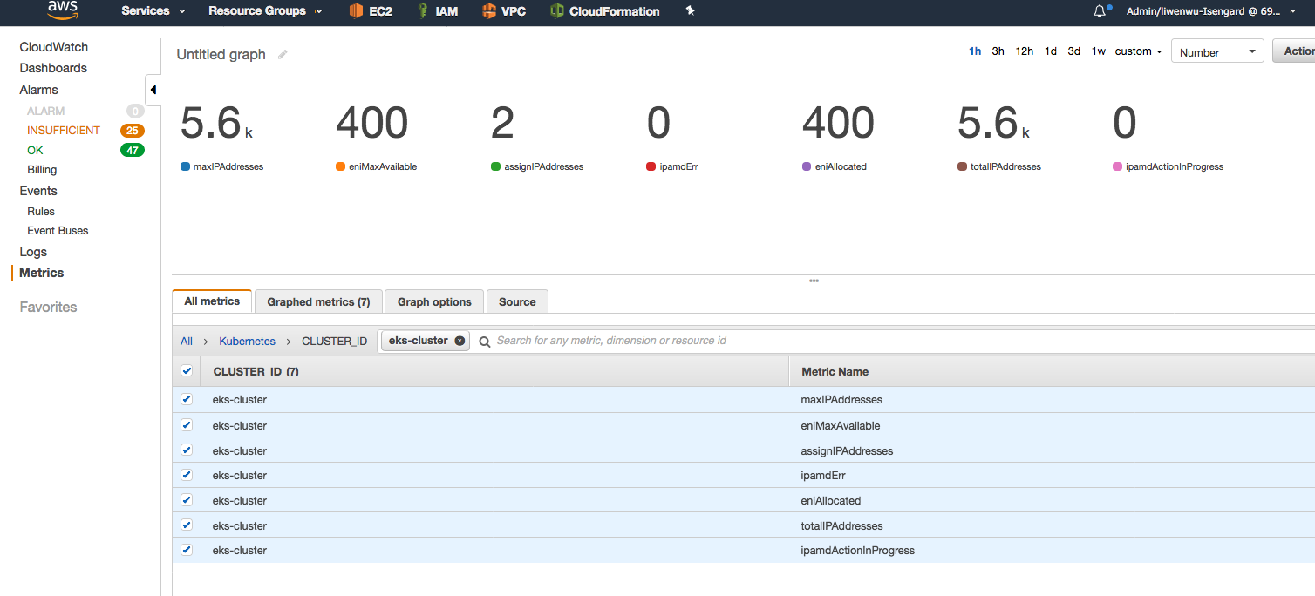Viewport: 1315px width, 596px height.
Task: Click the ipamdActionInProgress pink legend swatch
Action: [1118, 166]
